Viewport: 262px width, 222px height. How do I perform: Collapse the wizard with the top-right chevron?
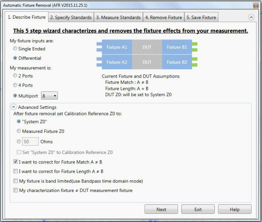251,17
